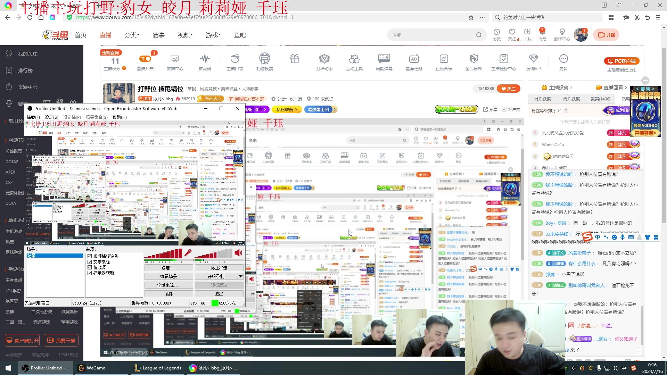Adjust OBS microphone volume meter
The image size is (667, 375).
(163, 254)
